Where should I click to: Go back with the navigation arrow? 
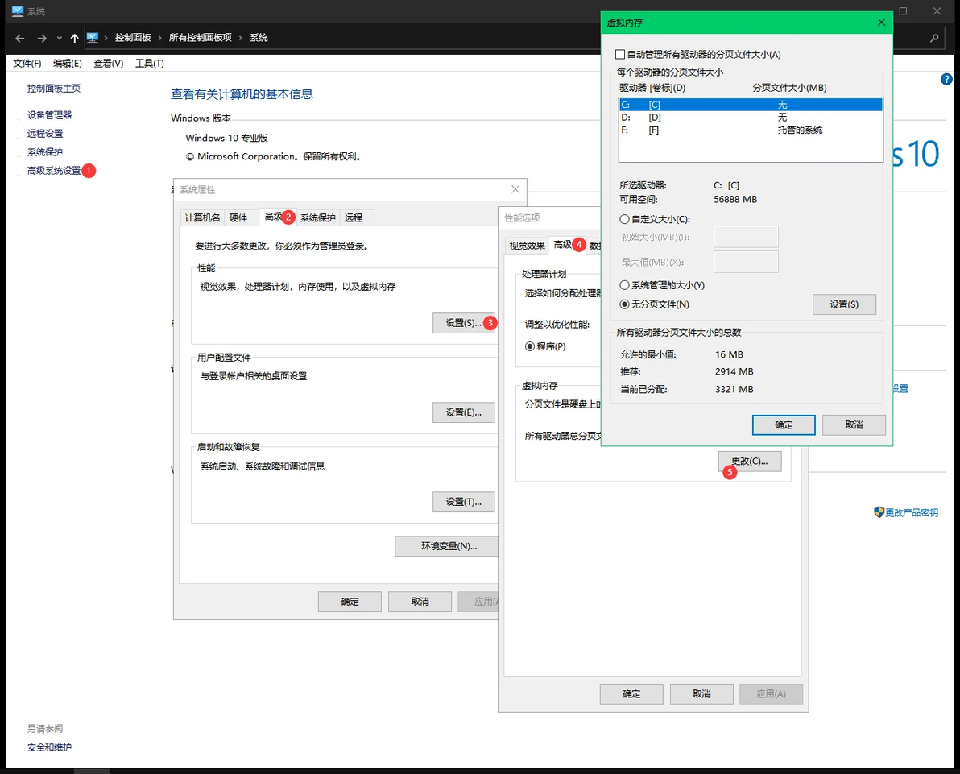pos(19,38)
